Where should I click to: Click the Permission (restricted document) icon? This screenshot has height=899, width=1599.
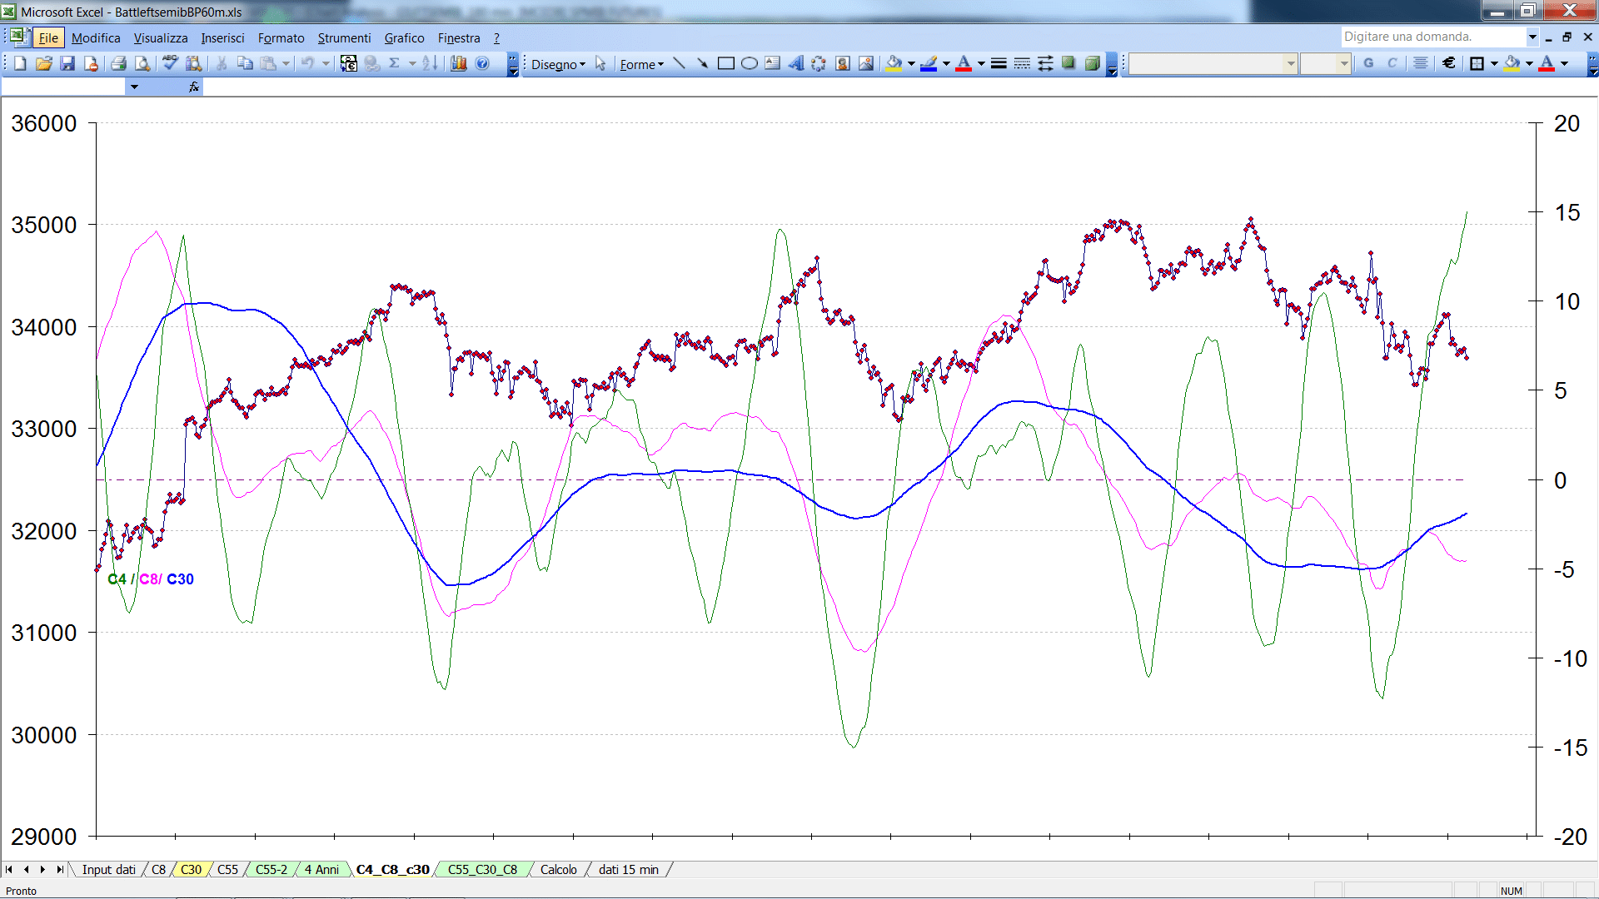91,63
